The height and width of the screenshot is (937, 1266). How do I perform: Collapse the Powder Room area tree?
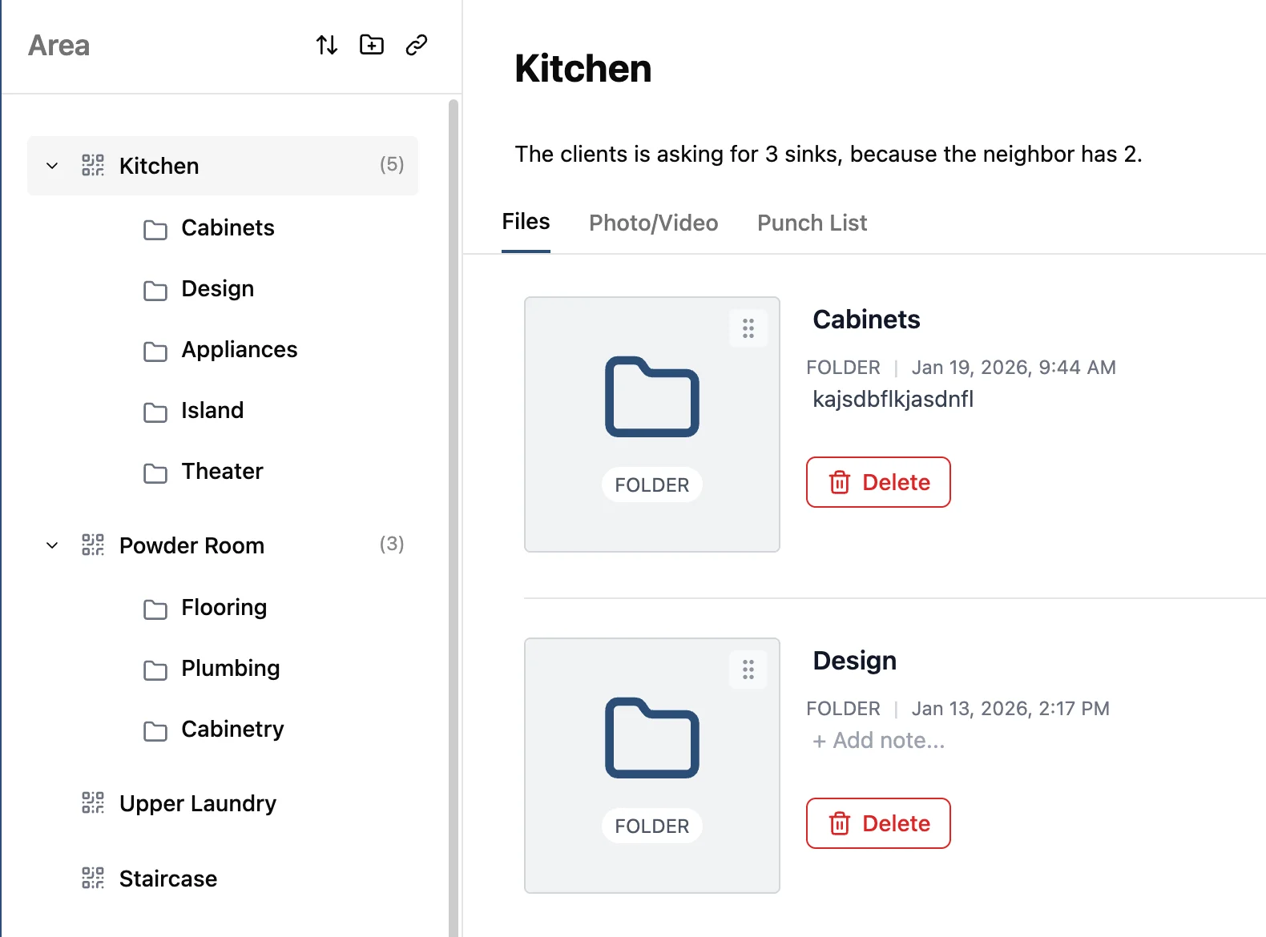52,545
